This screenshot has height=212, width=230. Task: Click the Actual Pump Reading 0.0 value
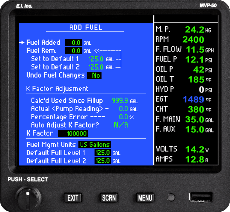pyautogui.click(x=123, y=109)
